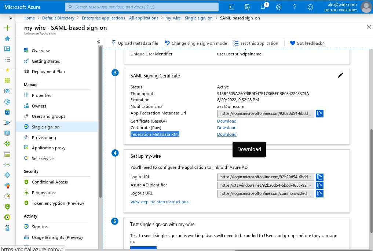373x251 pixels.
Task: Focus the Azure search resources box
Action: [142, 7]
